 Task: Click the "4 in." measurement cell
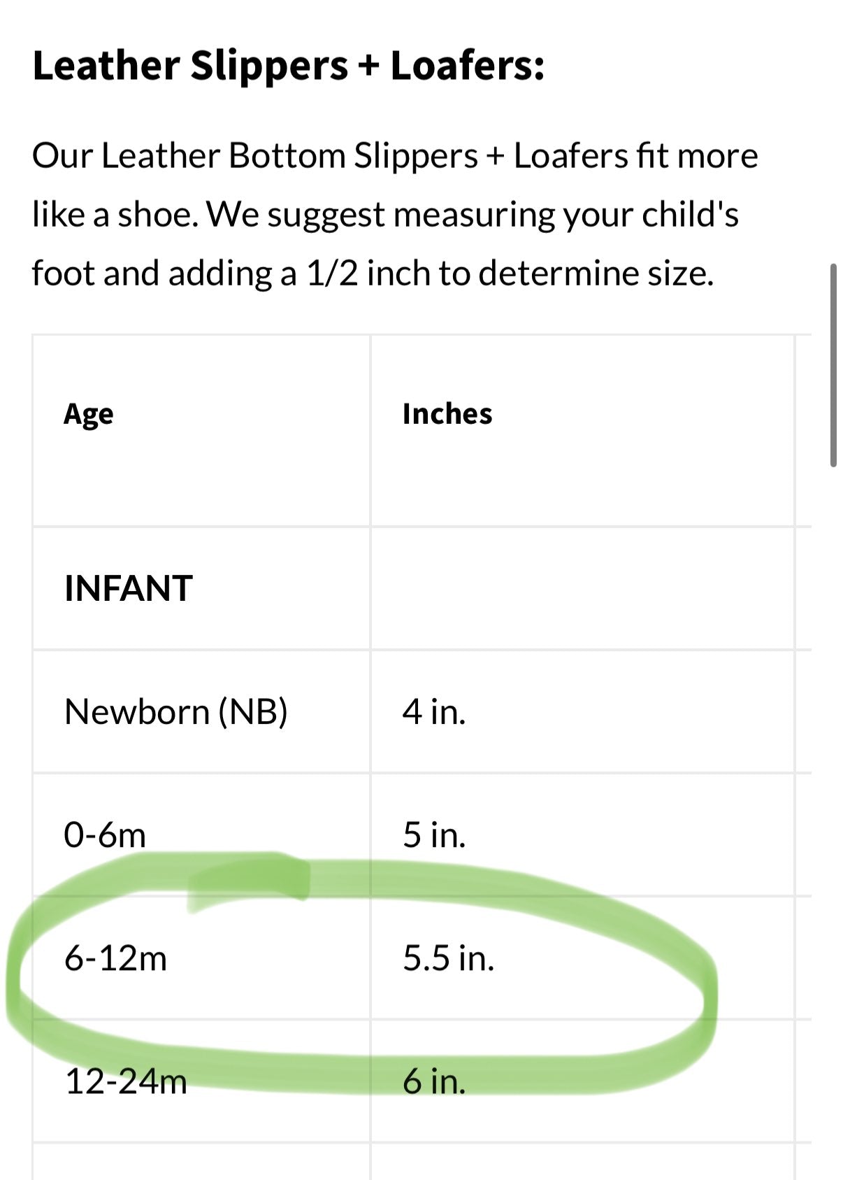pyautogui.click(x=433, y=712)
